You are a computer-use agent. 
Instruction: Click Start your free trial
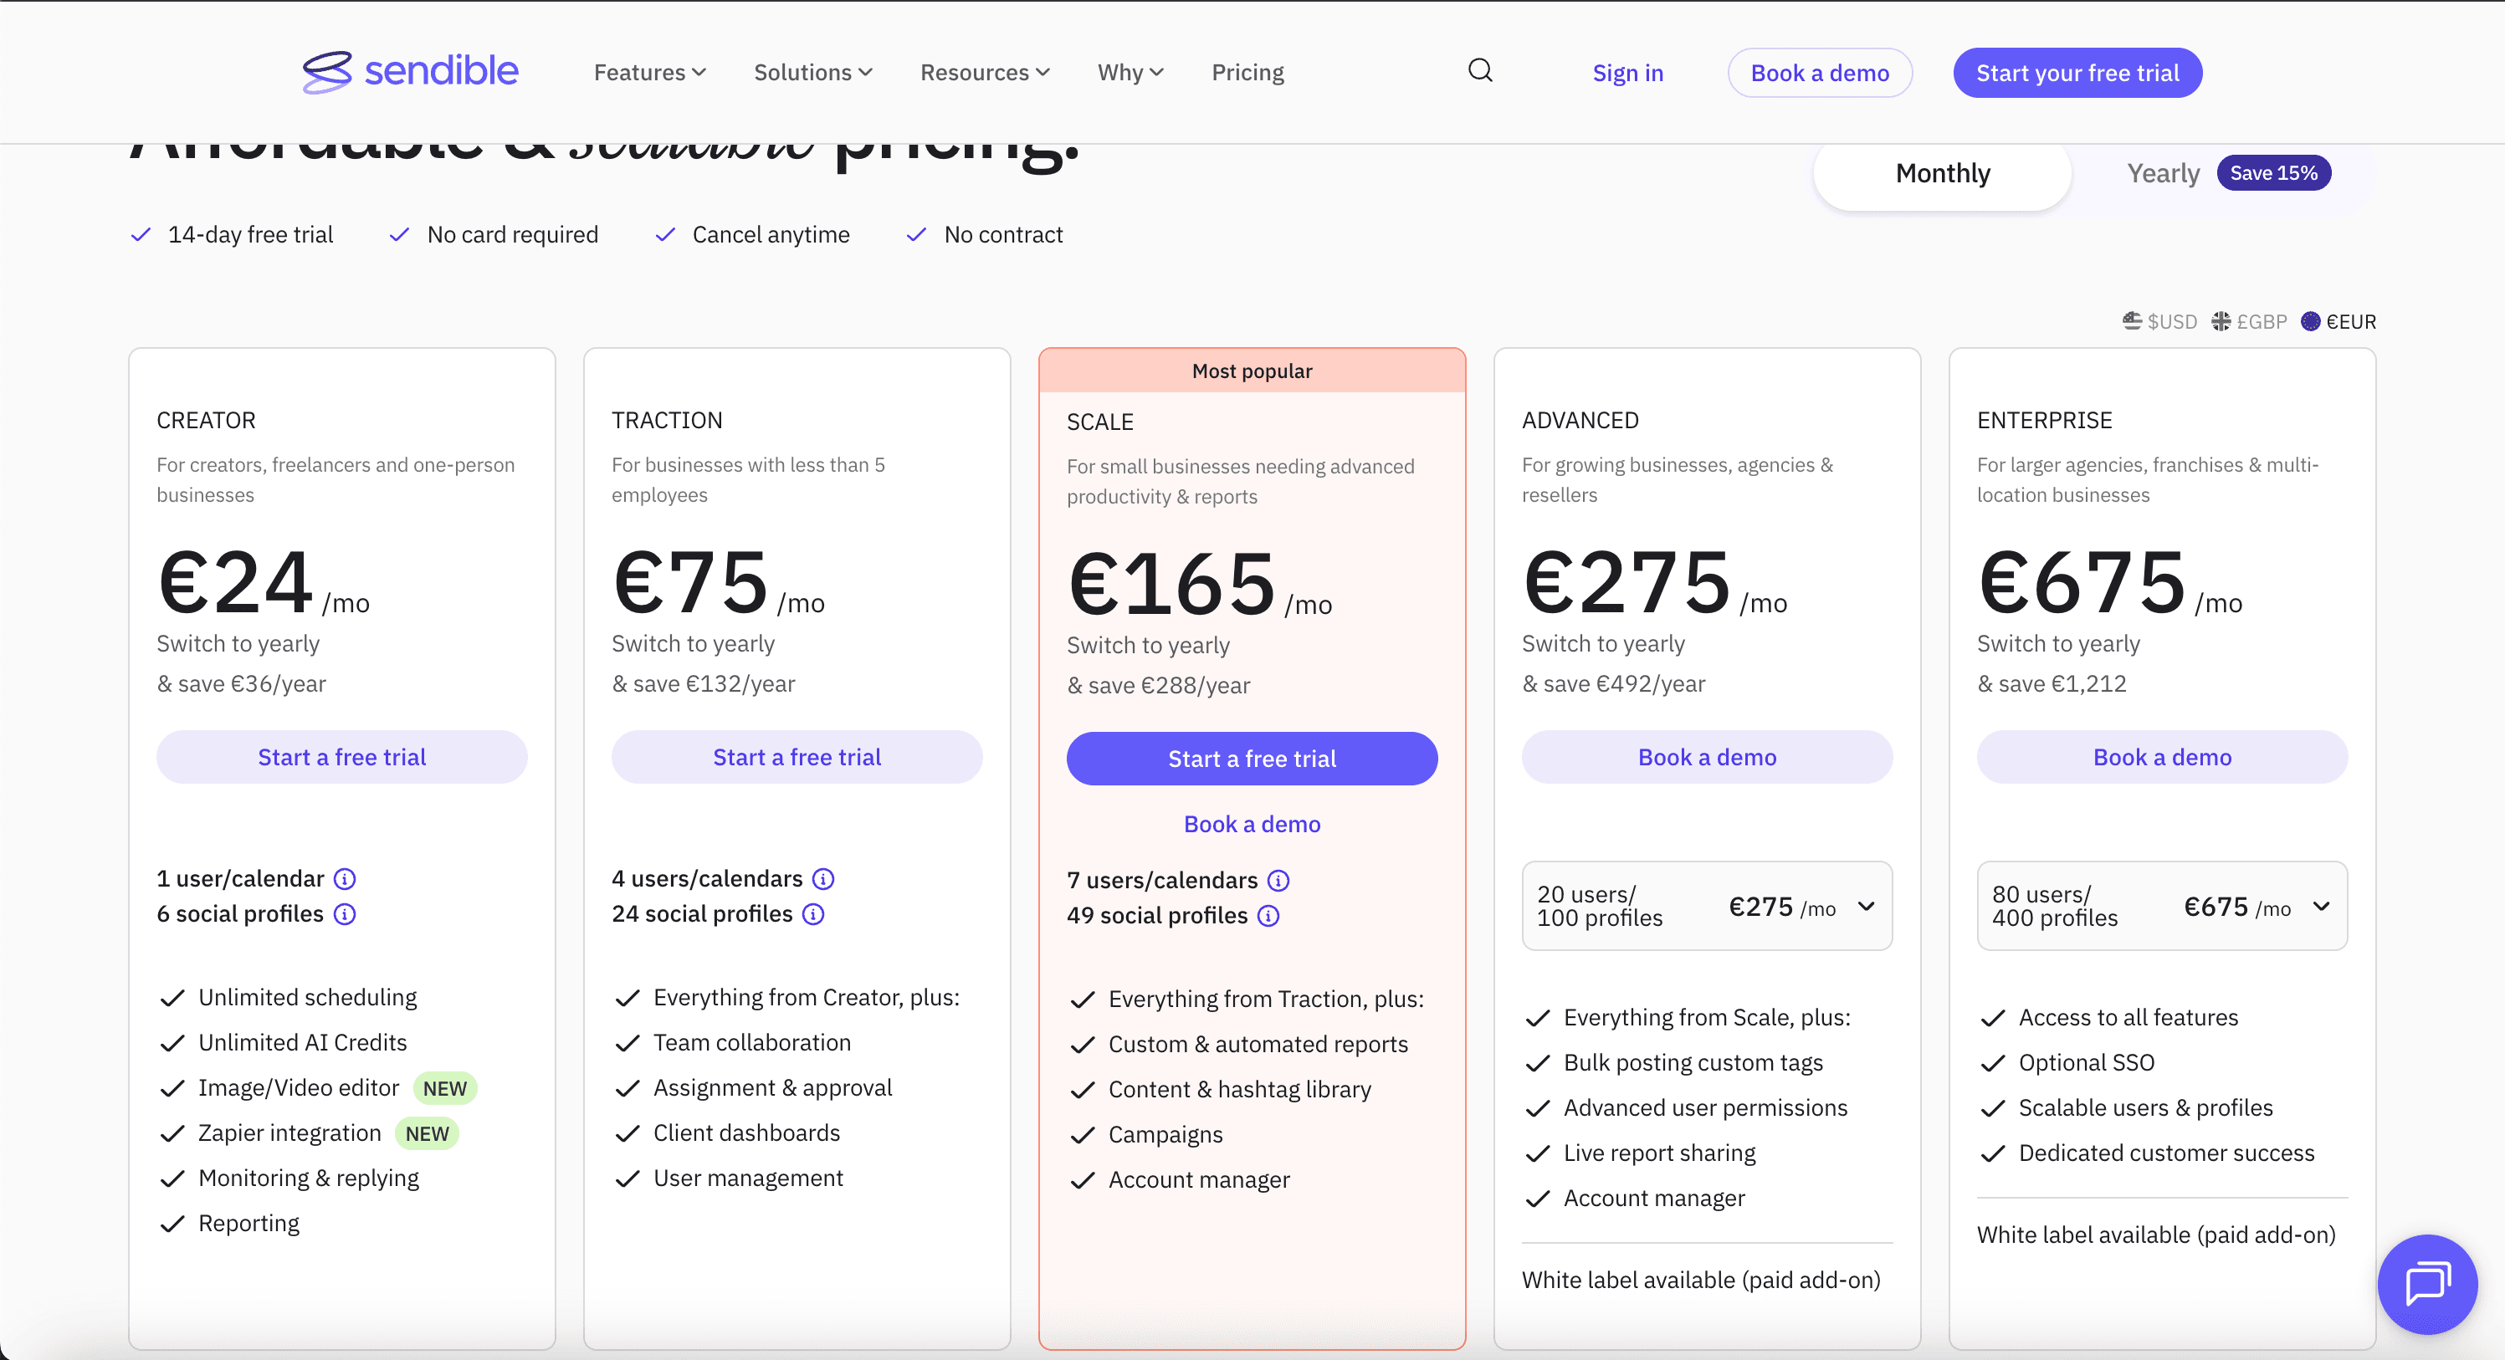tap(2077, 73)
